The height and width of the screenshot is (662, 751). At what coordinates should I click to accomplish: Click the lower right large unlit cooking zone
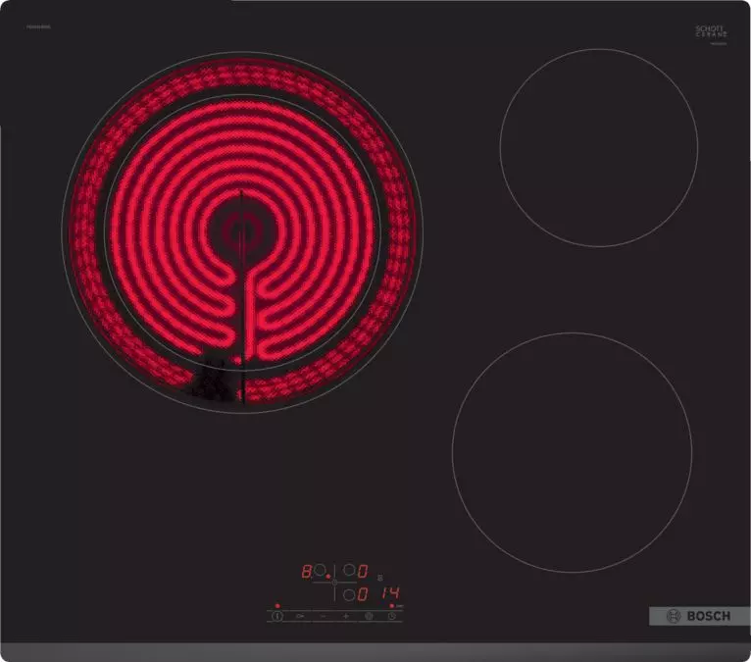[x=572, y=452]
